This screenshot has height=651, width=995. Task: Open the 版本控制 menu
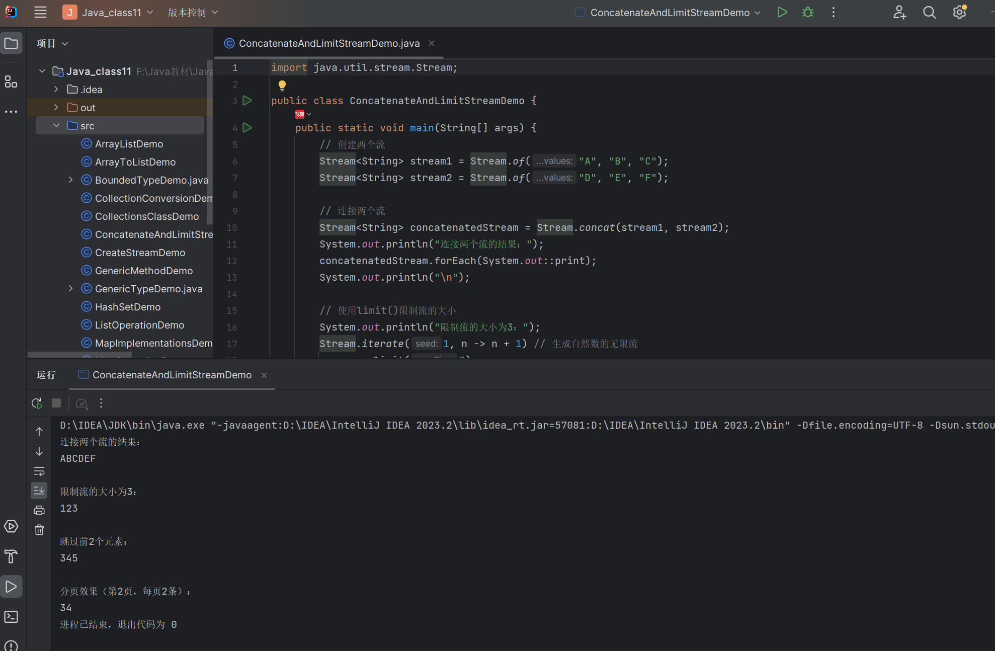[193, 13]
